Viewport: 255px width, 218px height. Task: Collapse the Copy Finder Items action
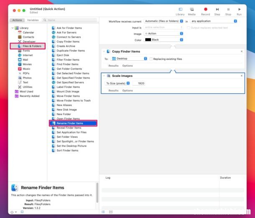click(104, 51)
